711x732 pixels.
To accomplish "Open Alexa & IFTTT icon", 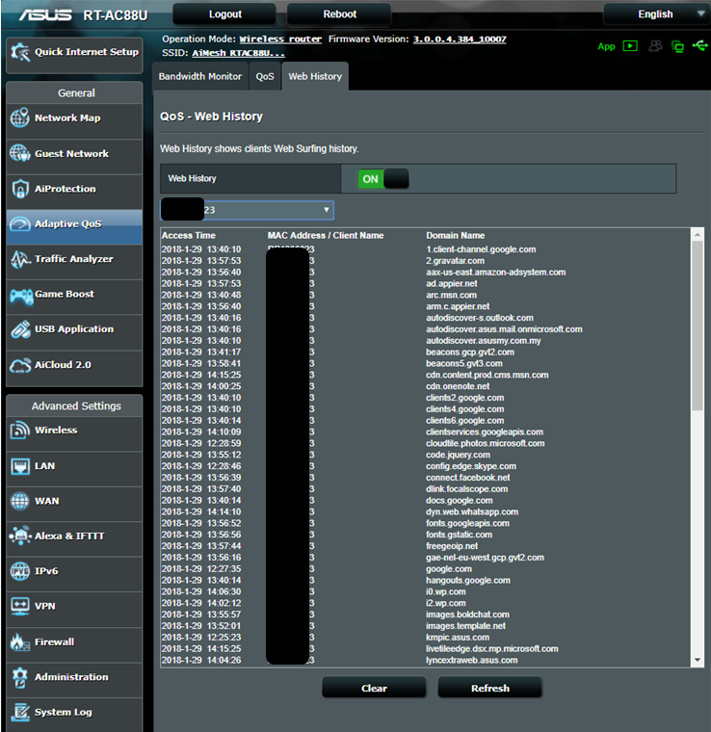I will 19,536.
